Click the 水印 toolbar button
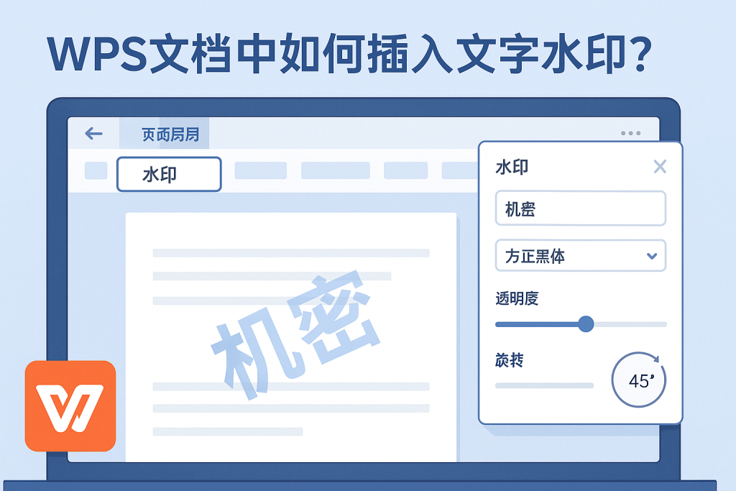 (169, 174)
